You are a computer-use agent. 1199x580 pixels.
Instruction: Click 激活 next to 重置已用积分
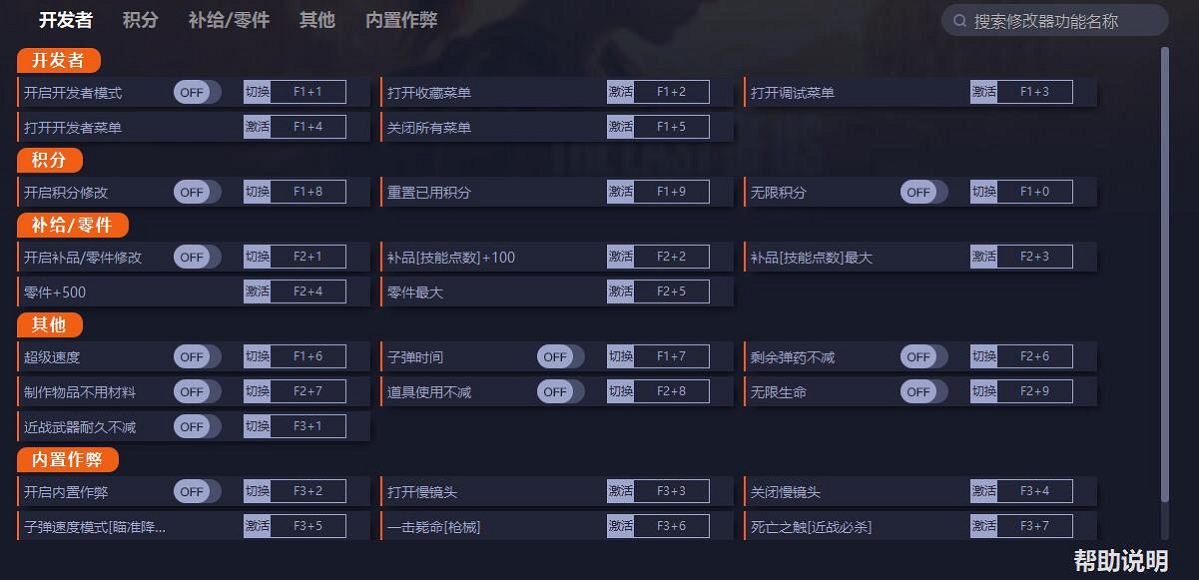coord(621,192)
